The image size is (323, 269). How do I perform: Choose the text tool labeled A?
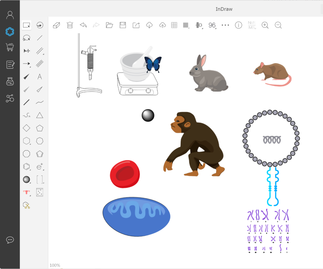(40, 77)
